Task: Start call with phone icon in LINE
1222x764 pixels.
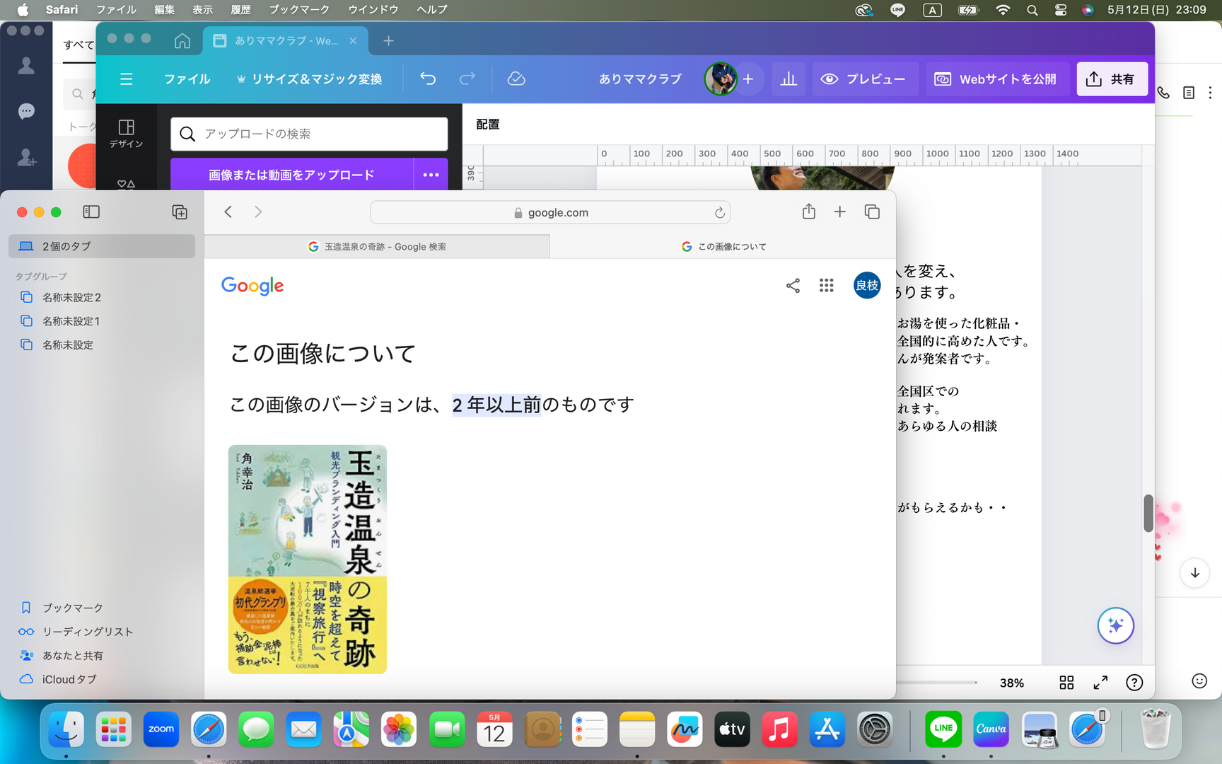Action: click(1163, 93)
